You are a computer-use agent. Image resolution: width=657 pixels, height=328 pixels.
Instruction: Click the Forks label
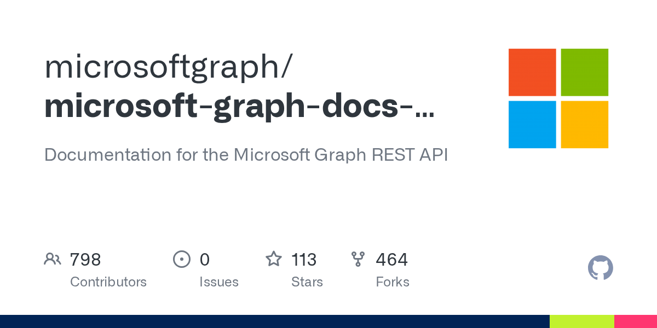(x=393, y=282)
